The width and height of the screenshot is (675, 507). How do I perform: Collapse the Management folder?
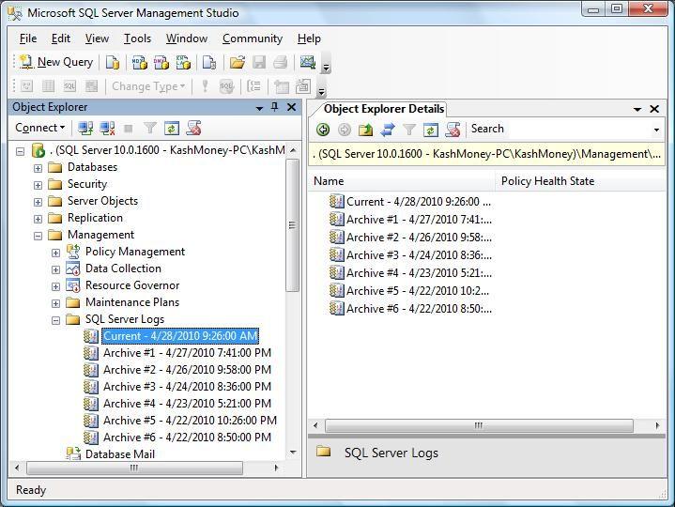(x=38, y=236)
